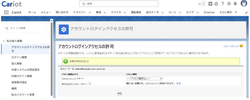Expand the デバイス tab chevron
Image resolution: width=250 pixels, height=100 pixels.
(125, 12)
